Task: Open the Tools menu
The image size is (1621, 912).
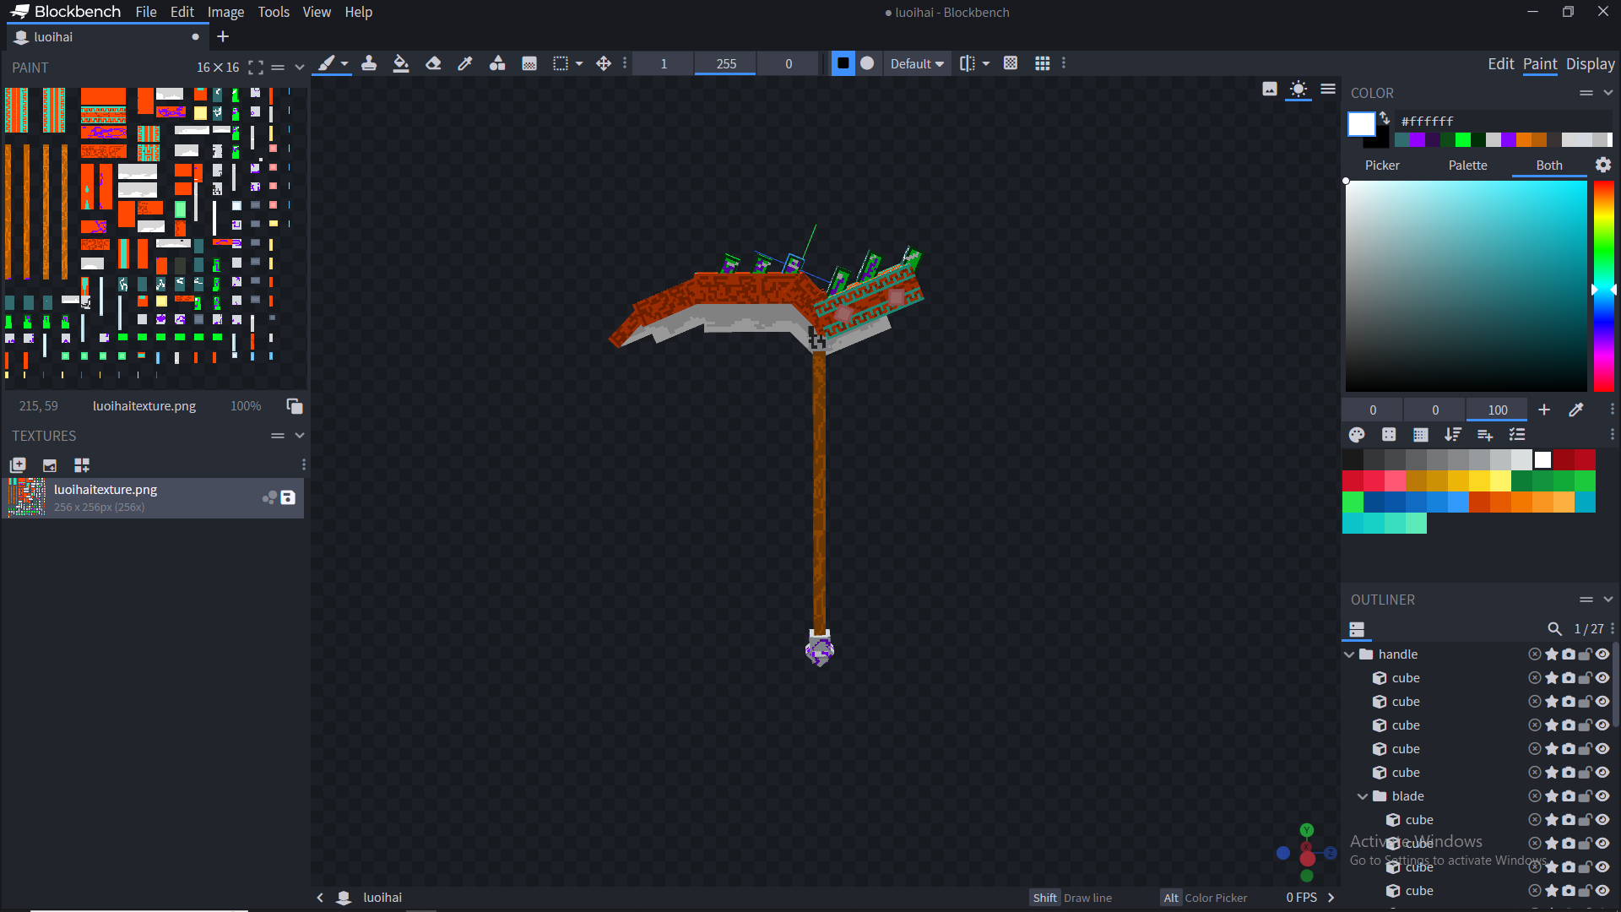Action: [274, 12]
